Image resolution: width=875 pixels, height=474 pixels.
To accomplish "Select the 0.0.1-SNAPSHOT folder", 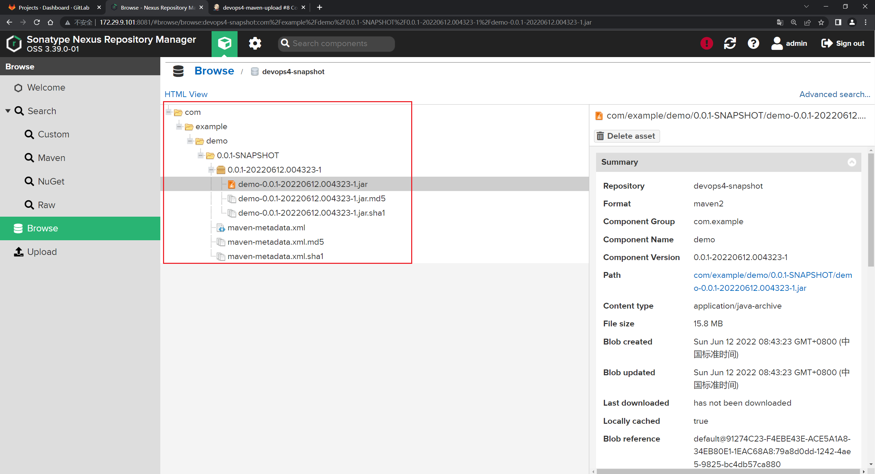I will pyautogui.click(x=248, y=155).
